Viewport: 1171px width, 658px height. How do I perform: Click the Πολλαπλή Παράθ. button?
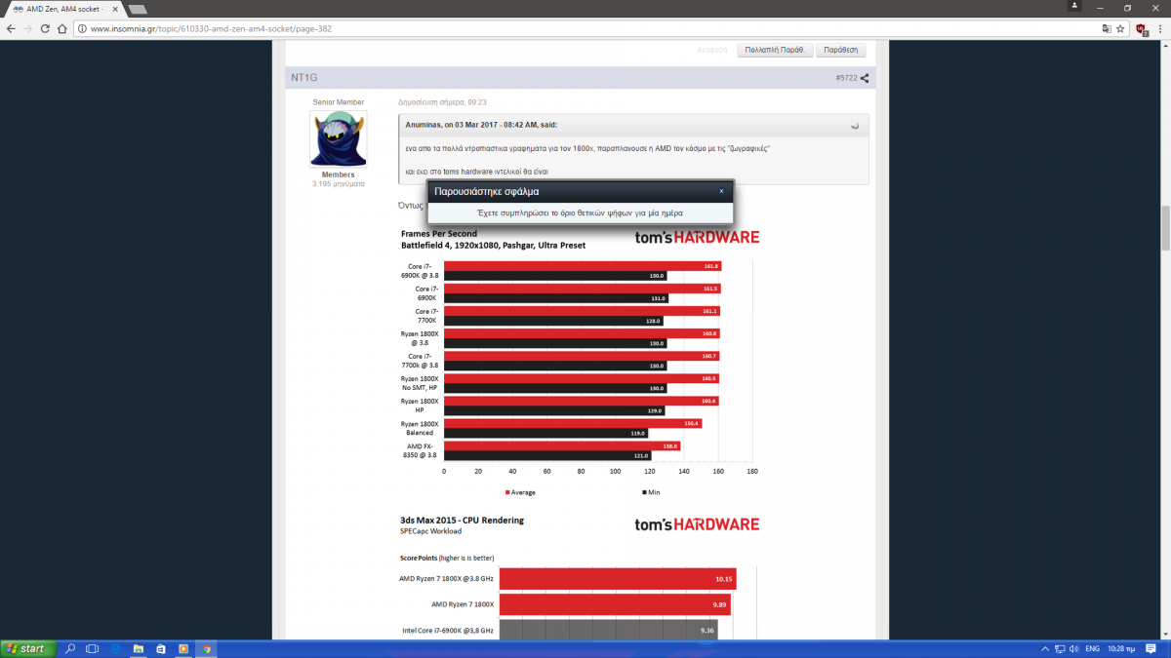(775, 49)
